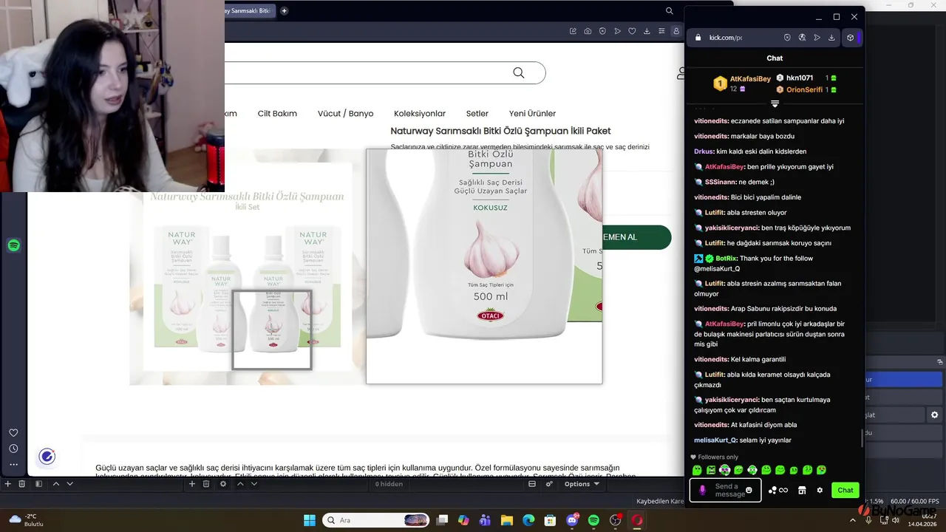
Task: Click the green HEMEN AL buy button
Action: click(x=636, y=237)
